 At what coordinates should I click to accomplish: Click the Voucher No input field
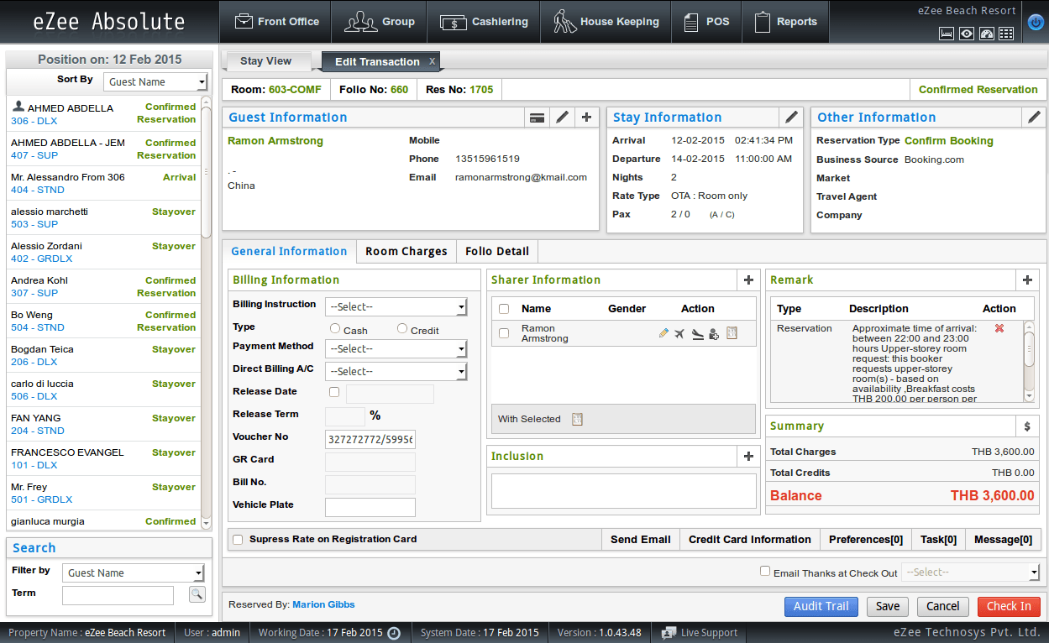point(370,440)
